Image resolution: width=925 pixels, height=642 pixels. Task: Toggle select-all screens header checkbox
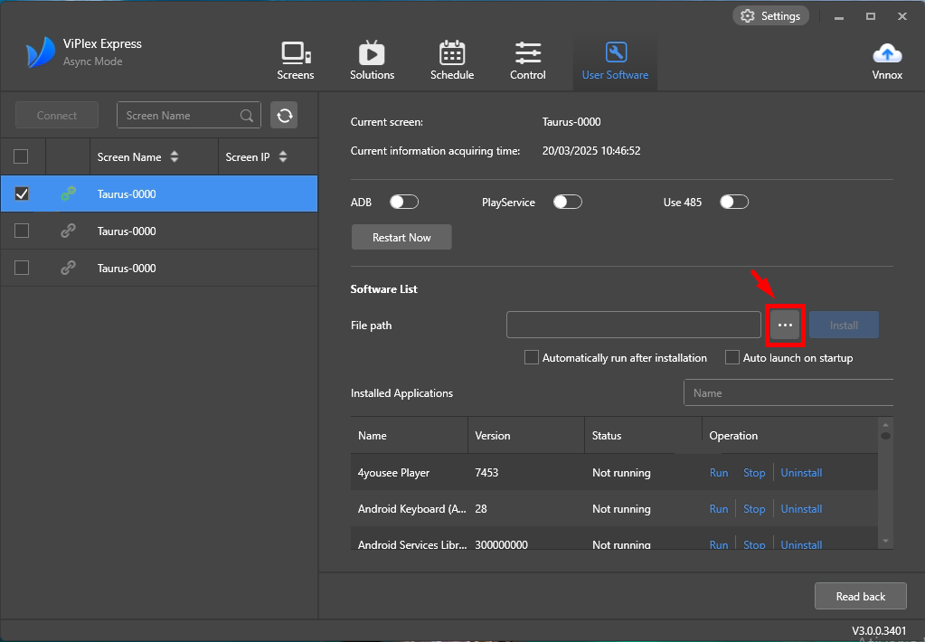tap(21, 156)
